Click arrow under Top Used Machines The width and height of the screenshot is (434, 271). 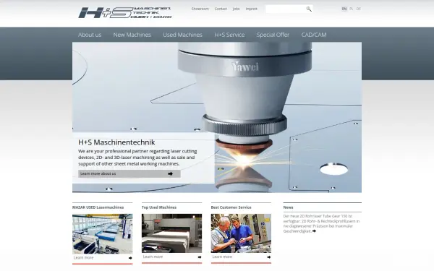click(x=200, y=257)
